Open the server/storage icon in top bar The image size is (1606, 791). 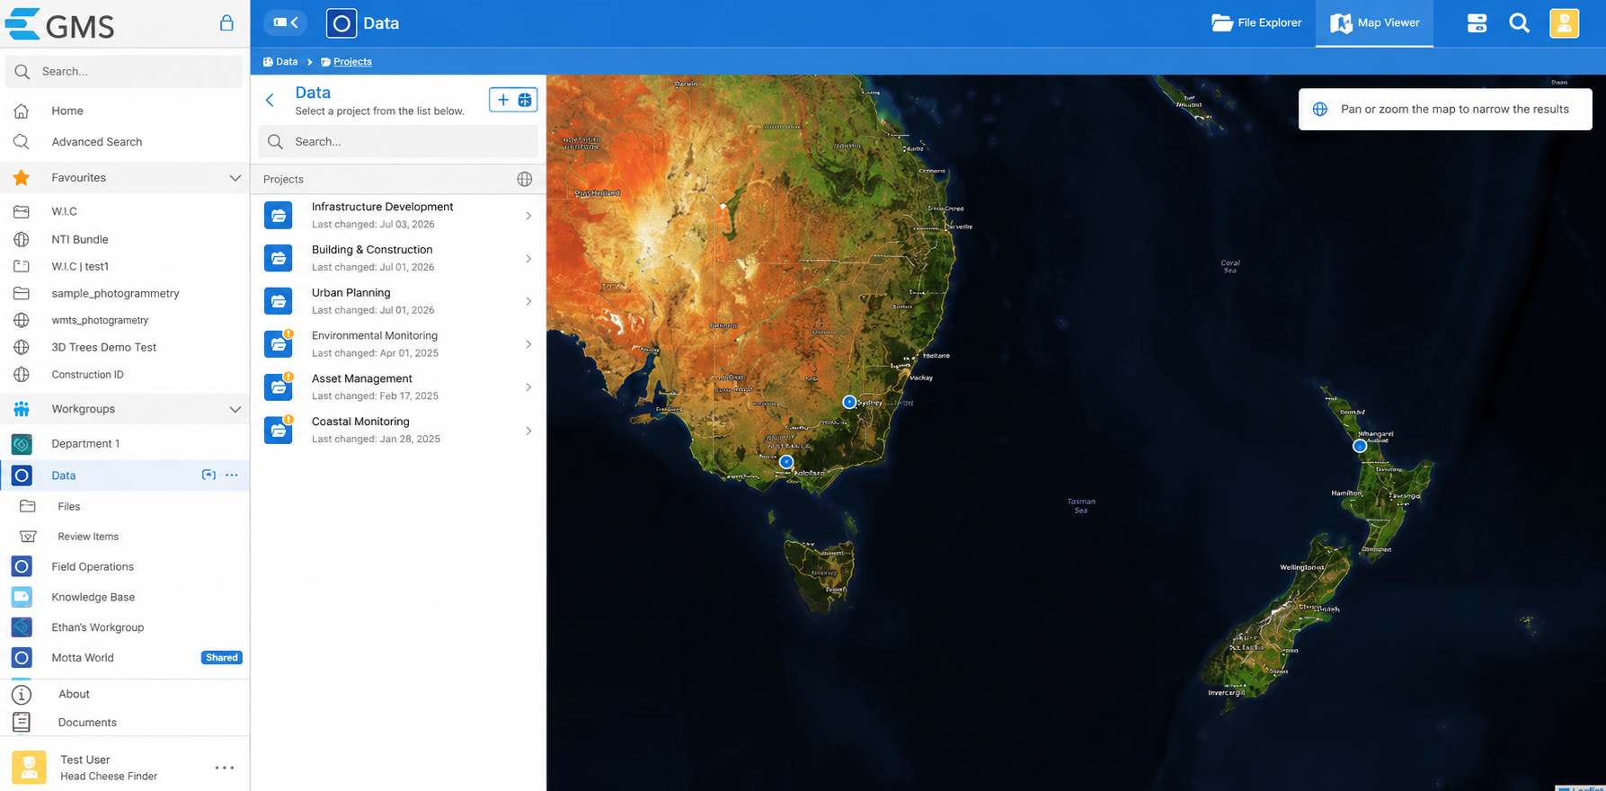(x=1477, y=23)
